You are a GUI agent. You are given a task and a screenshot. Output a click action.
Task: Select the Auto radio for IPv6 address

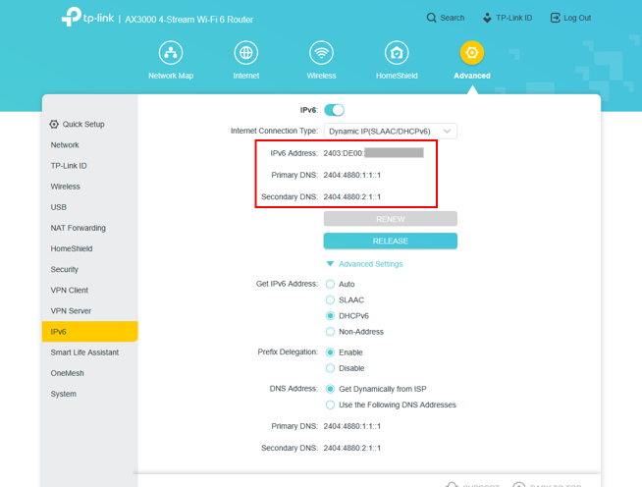331,284
